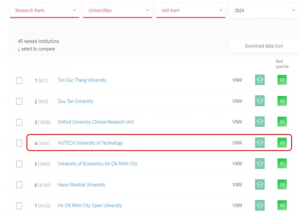Click university icon for HUTECH University of Technology
Image resolution: width=304 pixels, height=218 pixels.
coord(260,143)
